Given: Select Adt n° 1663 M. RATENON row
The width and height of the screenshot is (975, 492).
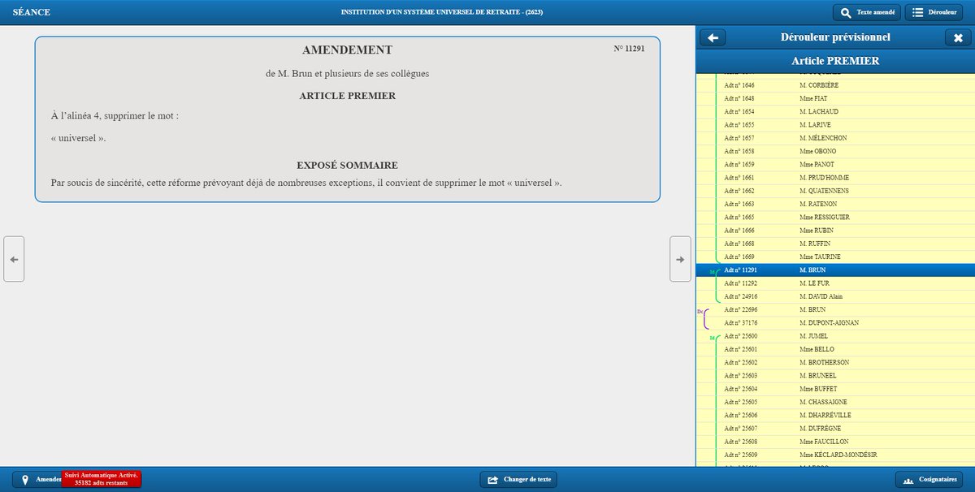Looking at the screenshot, I should [x=835, y=204].
